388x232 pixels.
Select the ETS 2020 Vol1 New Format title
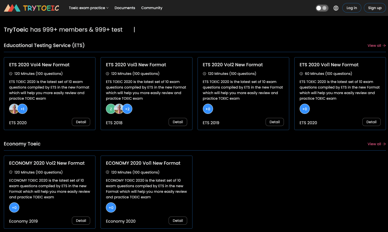point(329,65)
